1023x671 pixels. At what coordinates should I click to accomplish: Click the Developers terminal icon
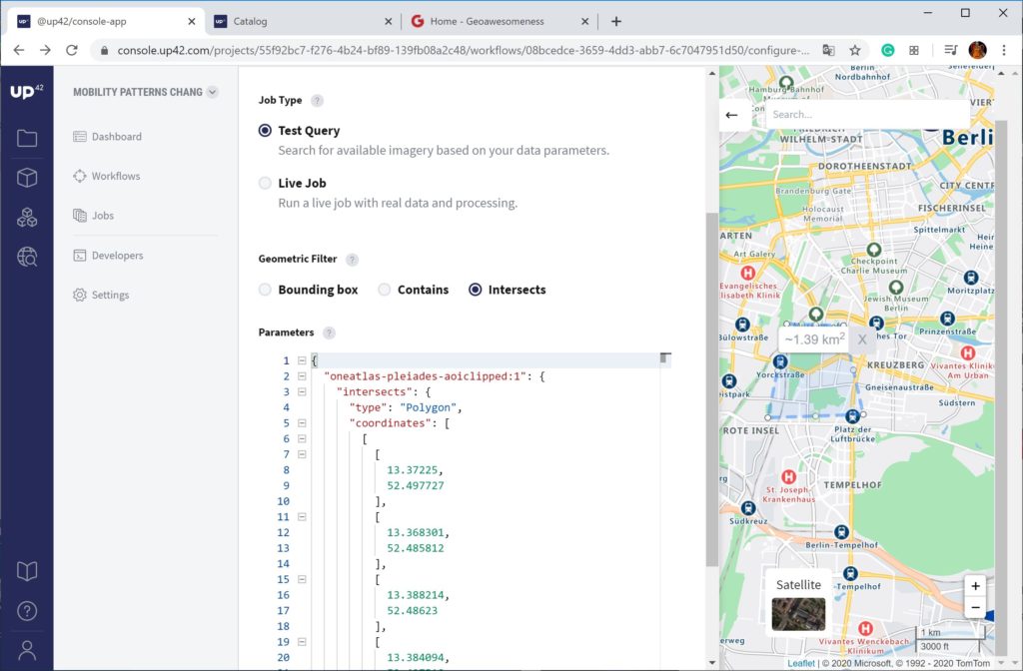tap(80, 255)
